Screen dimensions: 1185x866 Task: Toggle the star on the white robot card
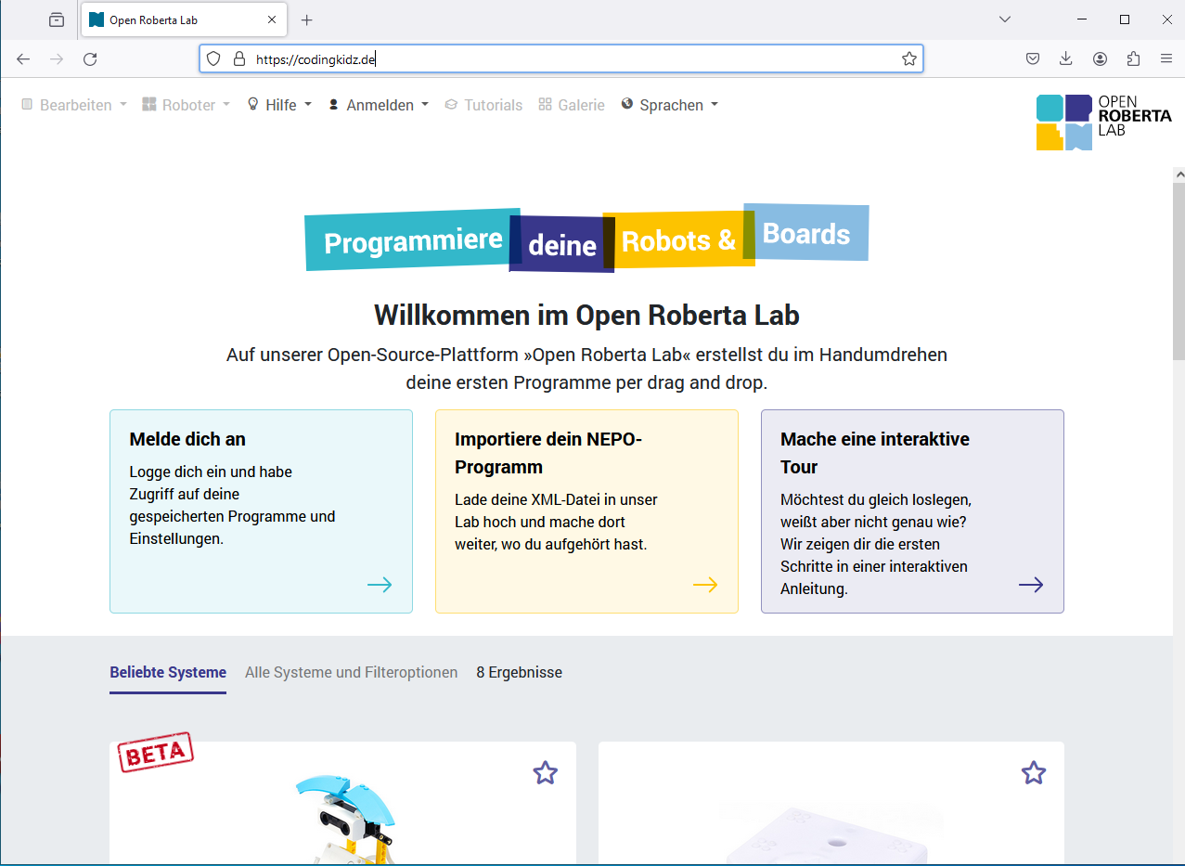(x=1034, y=772)
